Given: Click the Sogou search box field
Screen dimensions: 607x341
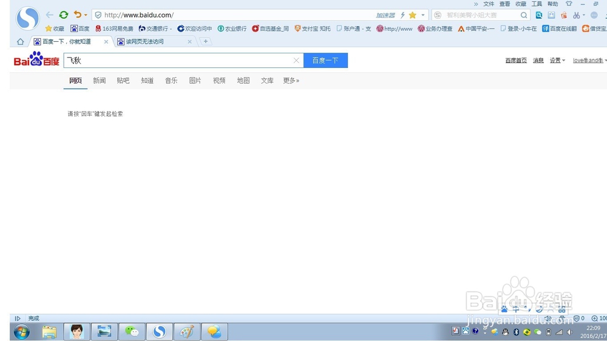Looking at the screenshot, I should (x=482, y=15).
